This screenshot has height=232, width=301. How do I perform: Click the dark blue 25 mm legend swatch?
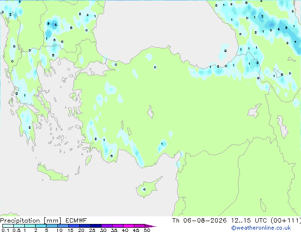point(96,226)
